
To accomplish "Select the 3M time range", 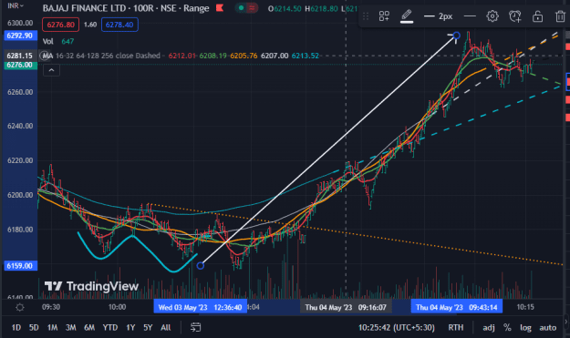I will [71, 327].
